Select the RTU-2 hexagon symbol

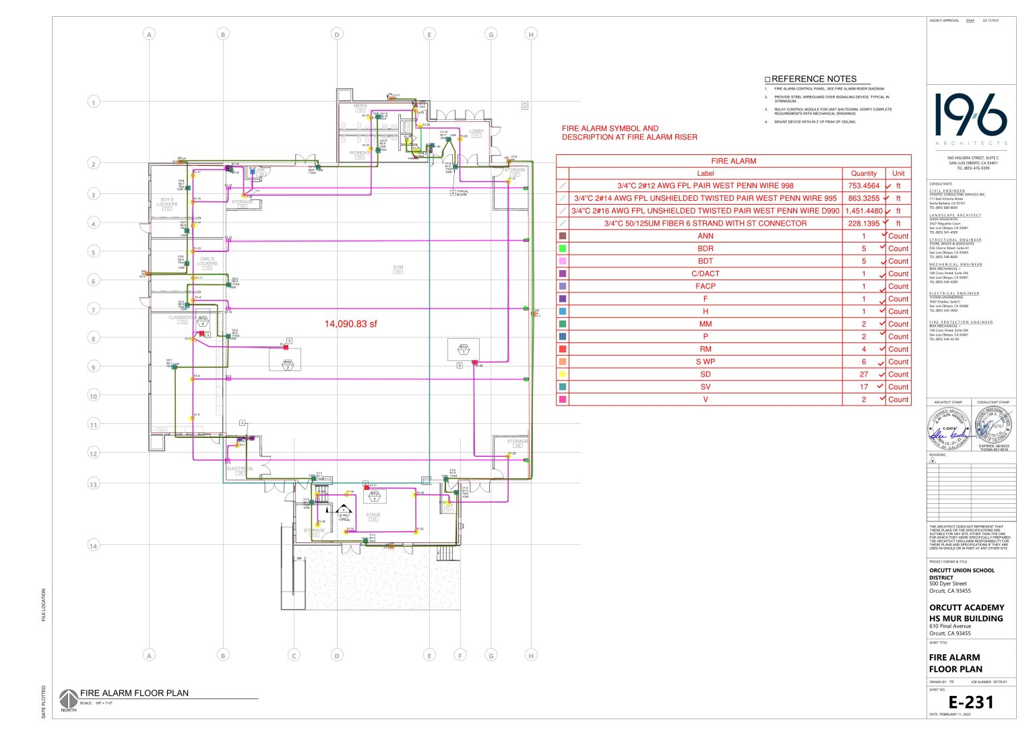(287, 364)
